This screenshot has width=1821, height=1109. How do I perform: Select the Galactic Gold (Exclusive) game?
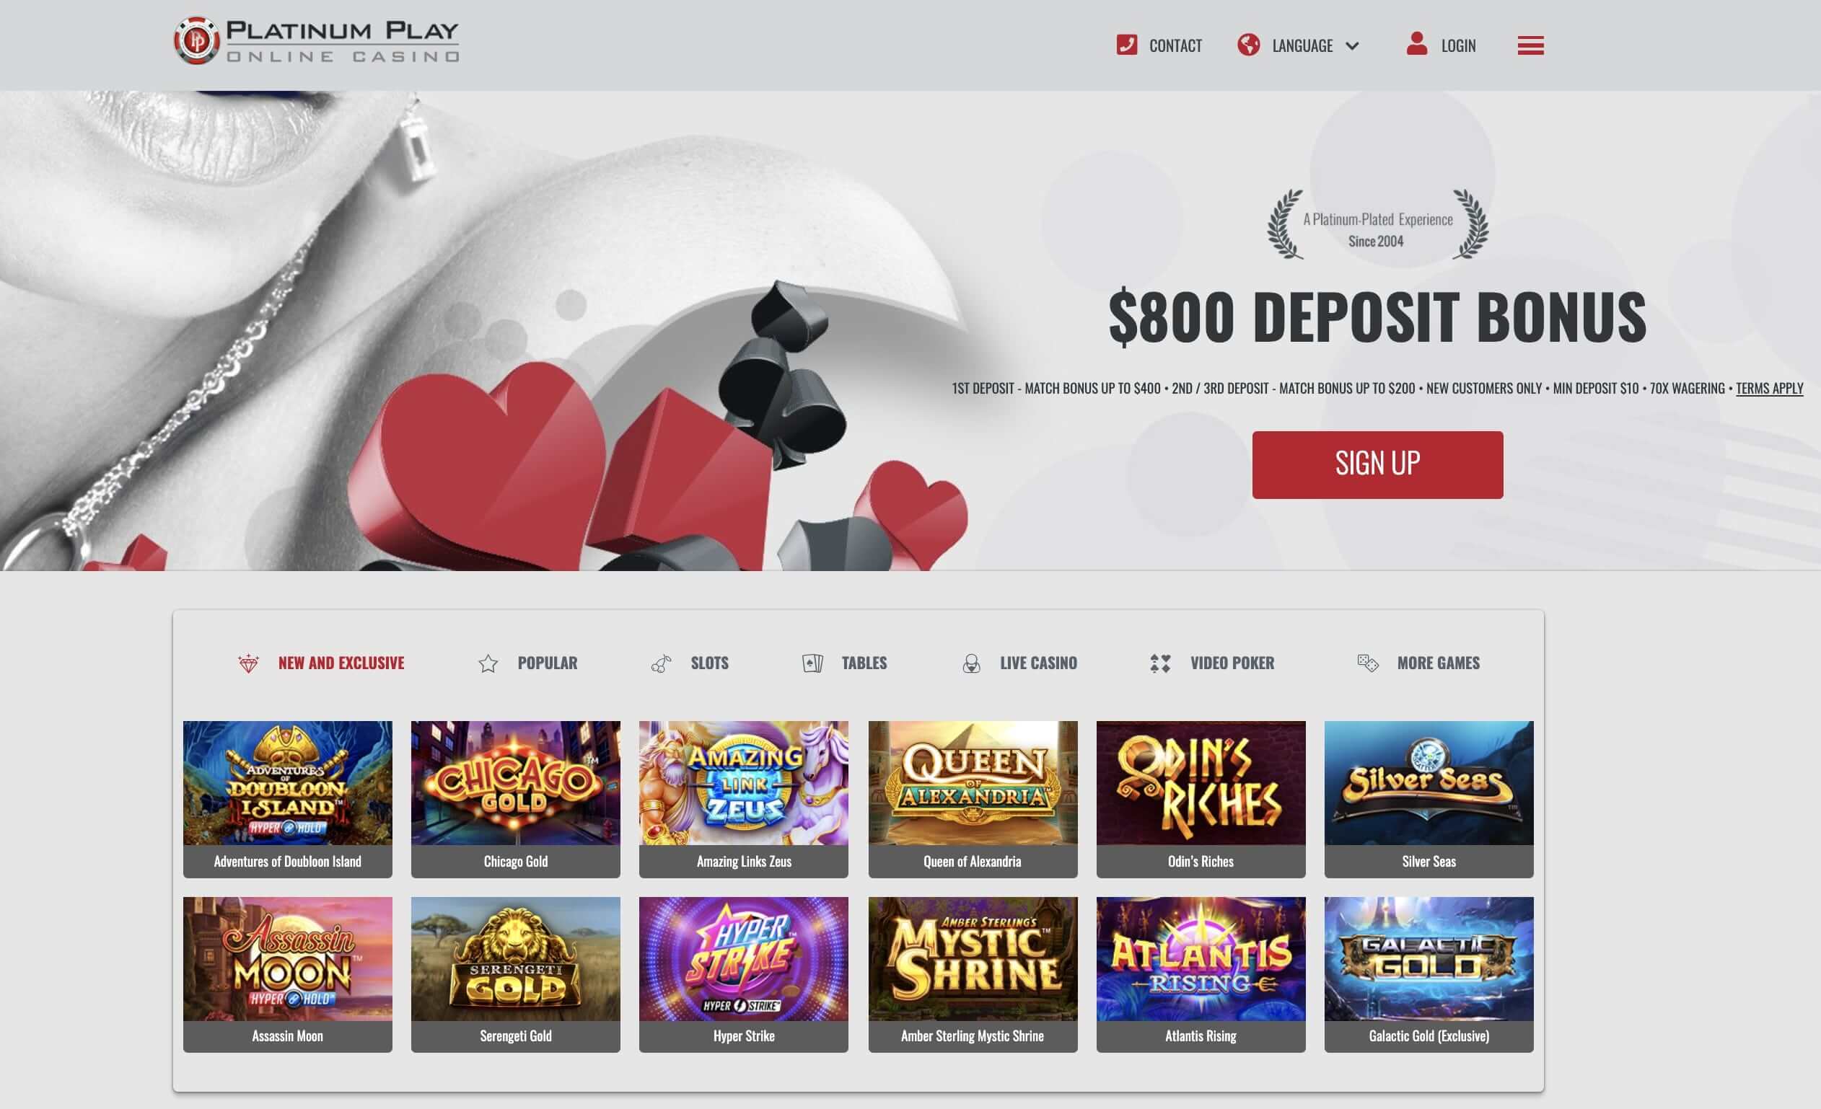coord(1429,973)
